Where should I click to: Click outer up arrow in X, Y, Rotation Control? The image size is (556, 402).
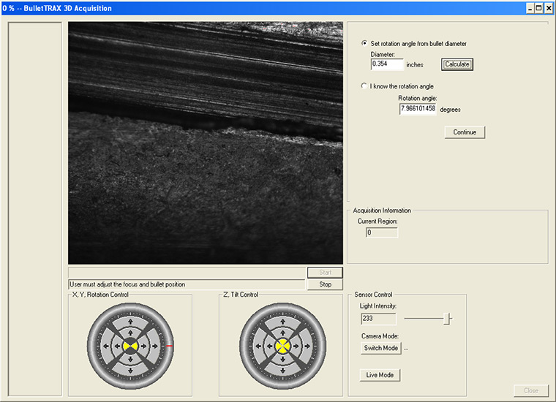tap(130, 322)
